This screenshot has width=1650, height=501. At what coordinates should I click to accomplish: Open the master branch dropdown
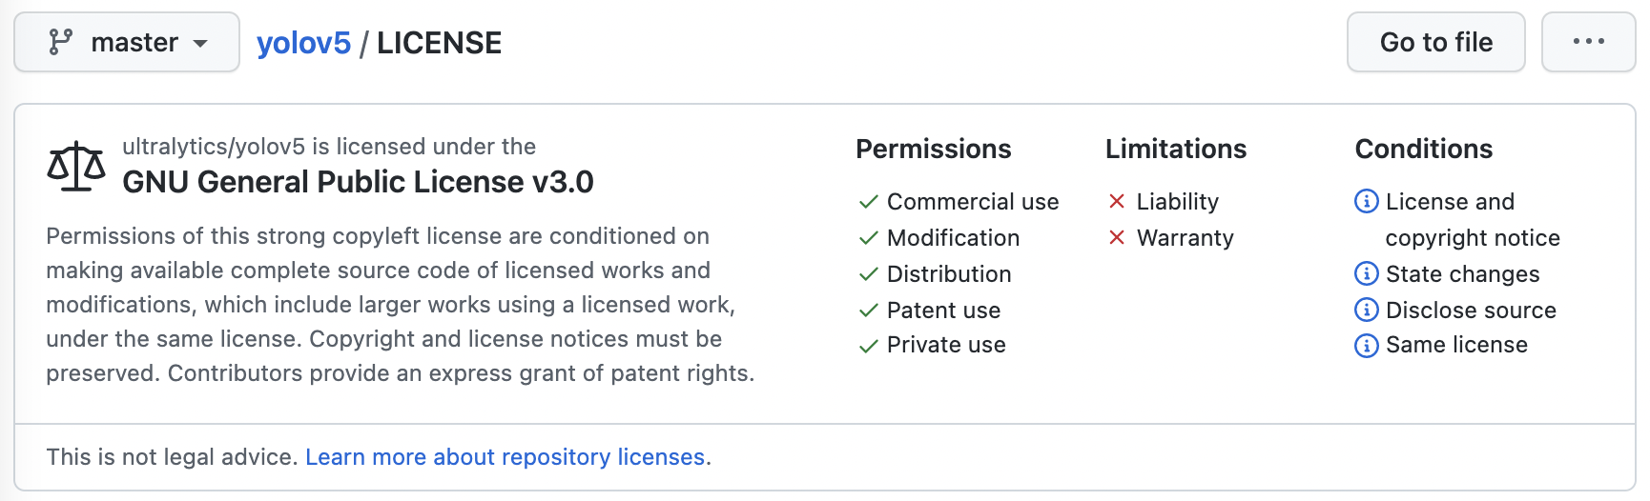point(127,43)
